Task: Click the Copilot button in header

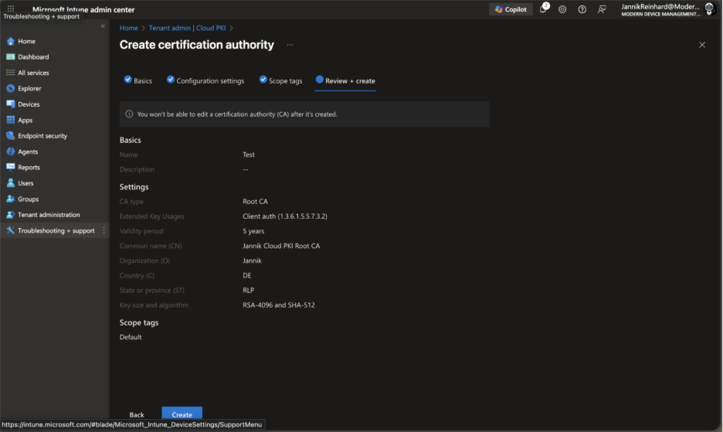Action: 511,9
